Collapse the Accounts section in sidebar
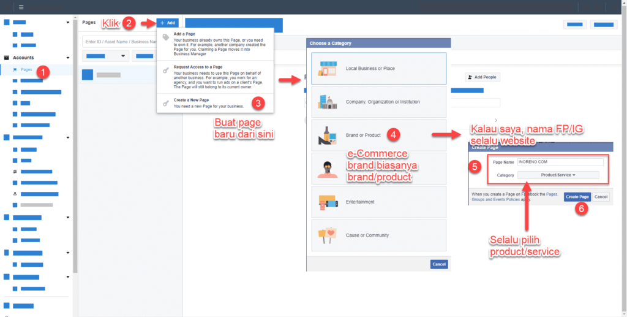 (67, 58)
